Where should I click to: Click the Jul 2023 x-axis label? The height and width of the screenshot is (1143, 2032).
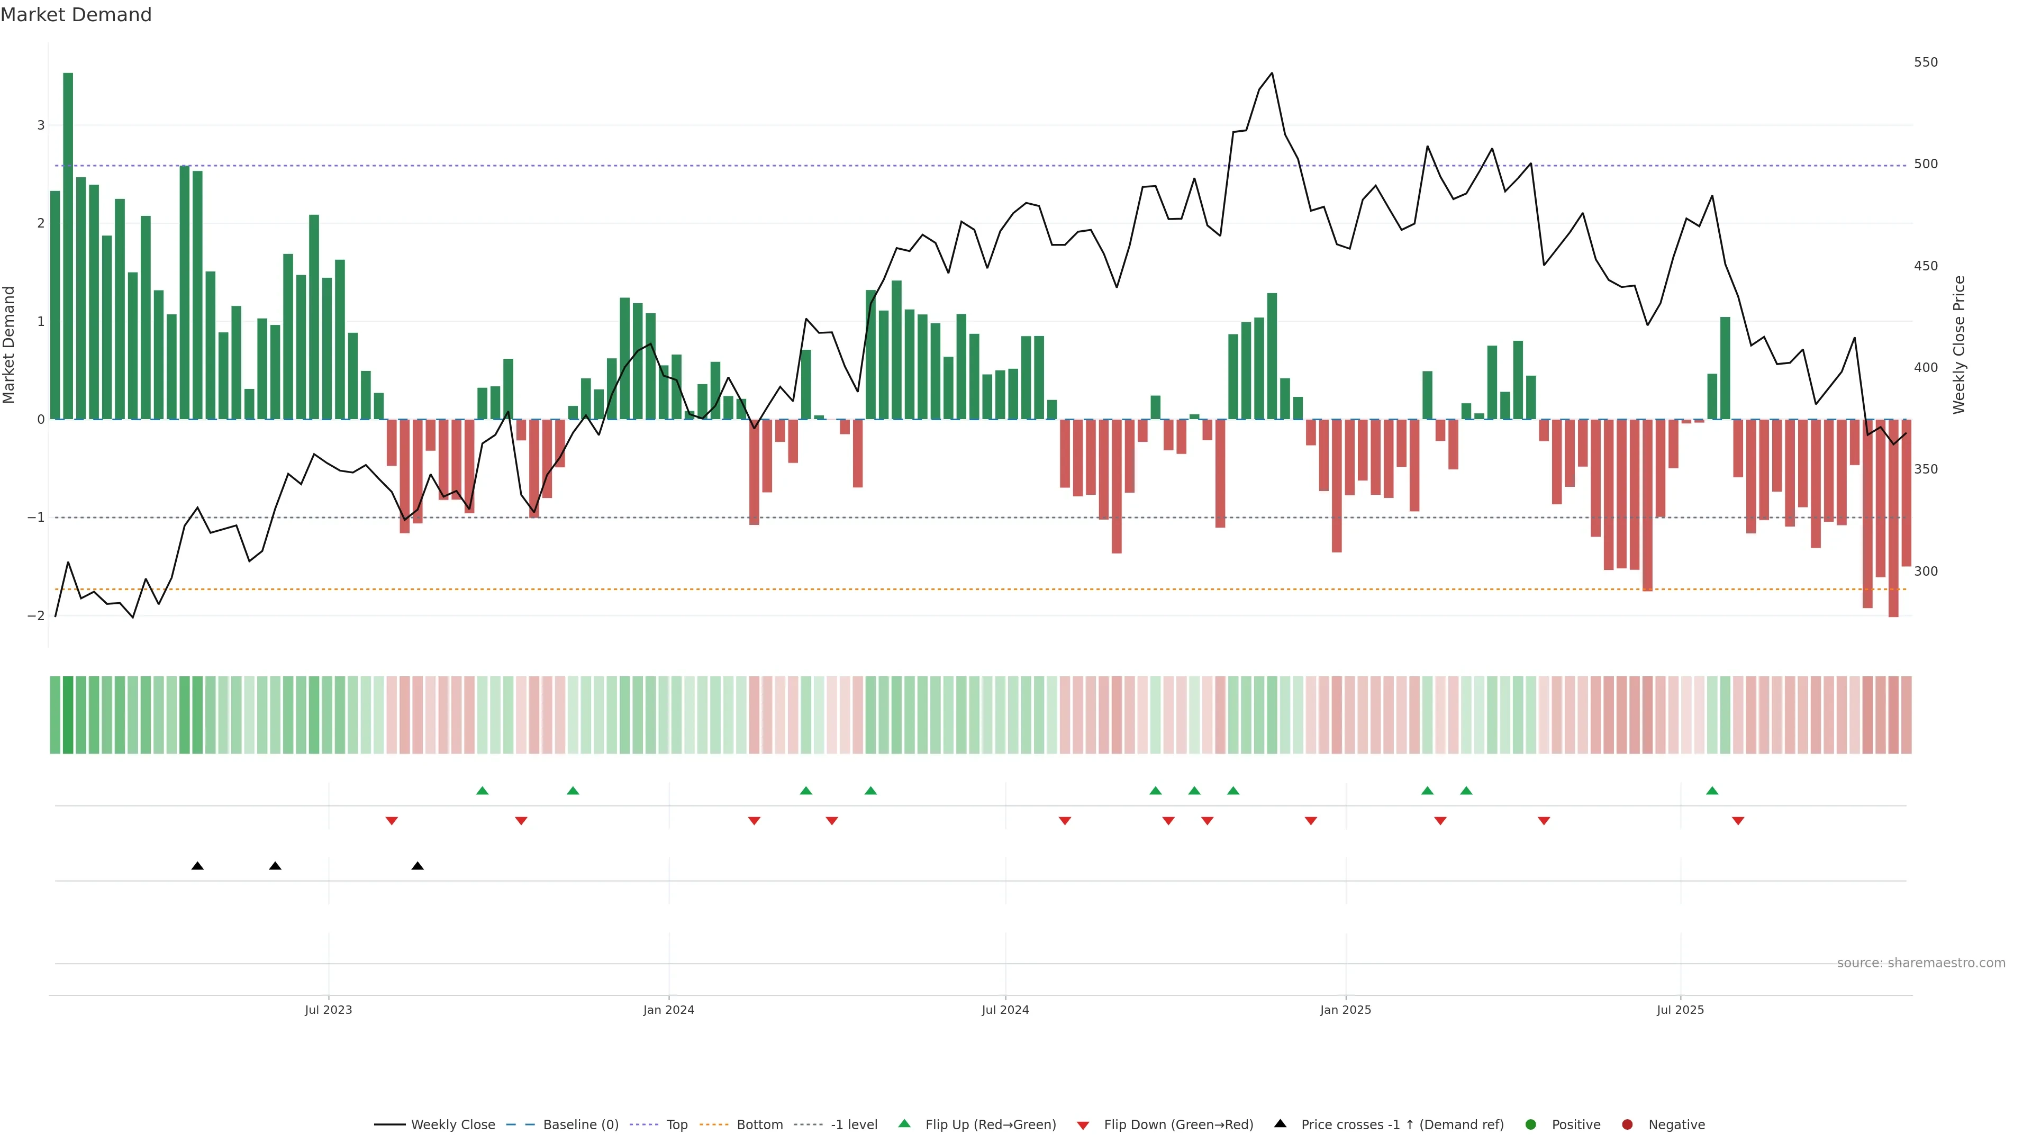point(328,1010)
